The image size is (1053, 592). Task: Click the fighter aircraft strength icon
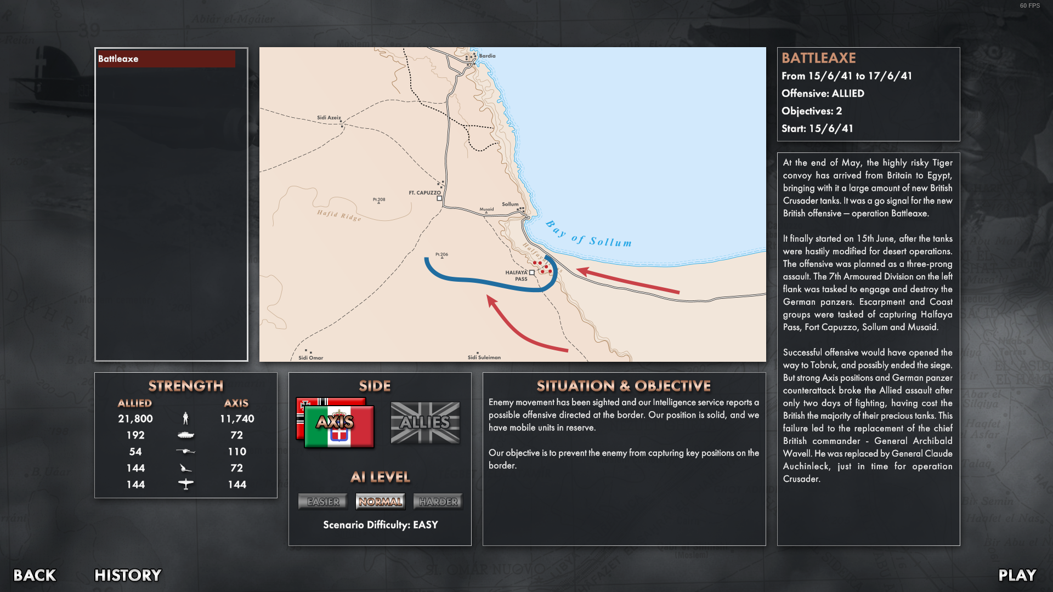point(185,452)
